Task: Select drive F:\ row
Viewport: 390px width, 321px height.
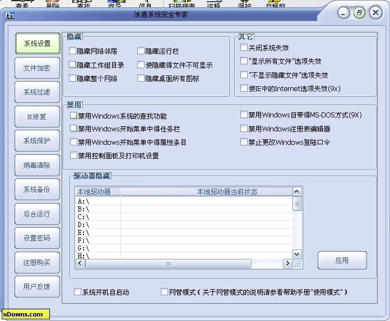Action: (184, 240)
